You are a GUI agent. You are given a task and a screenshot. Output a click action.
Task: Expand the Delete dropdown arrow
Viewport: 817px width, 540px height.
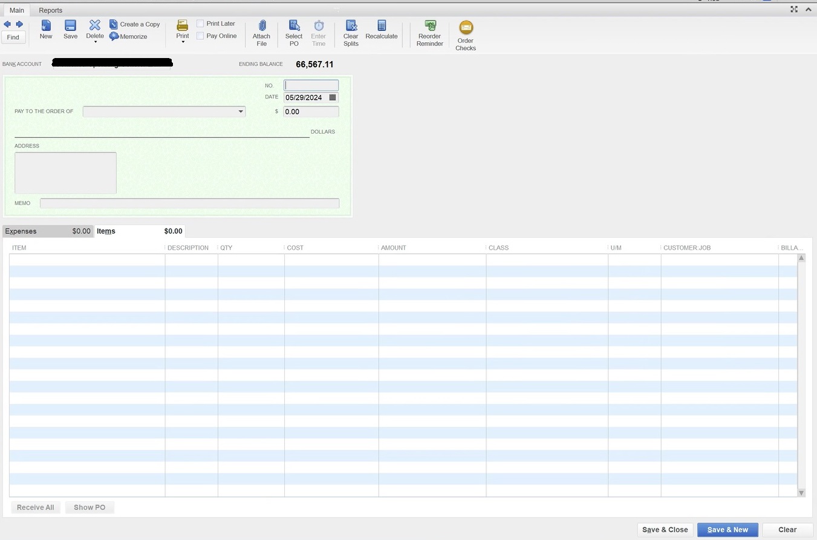95,42
